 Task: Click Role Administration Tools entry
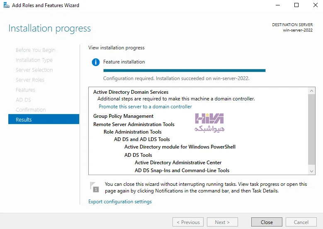tap(132, 132)
